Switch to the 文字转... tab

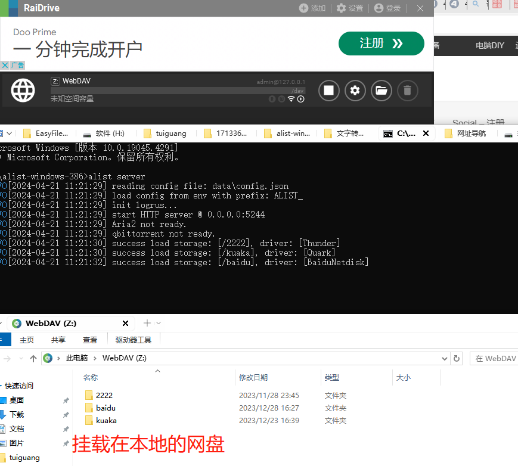344,133
